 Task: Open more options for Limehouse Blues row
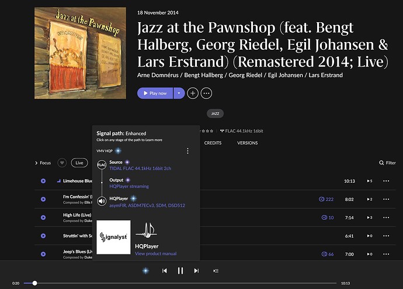click(x=386, y=181)
